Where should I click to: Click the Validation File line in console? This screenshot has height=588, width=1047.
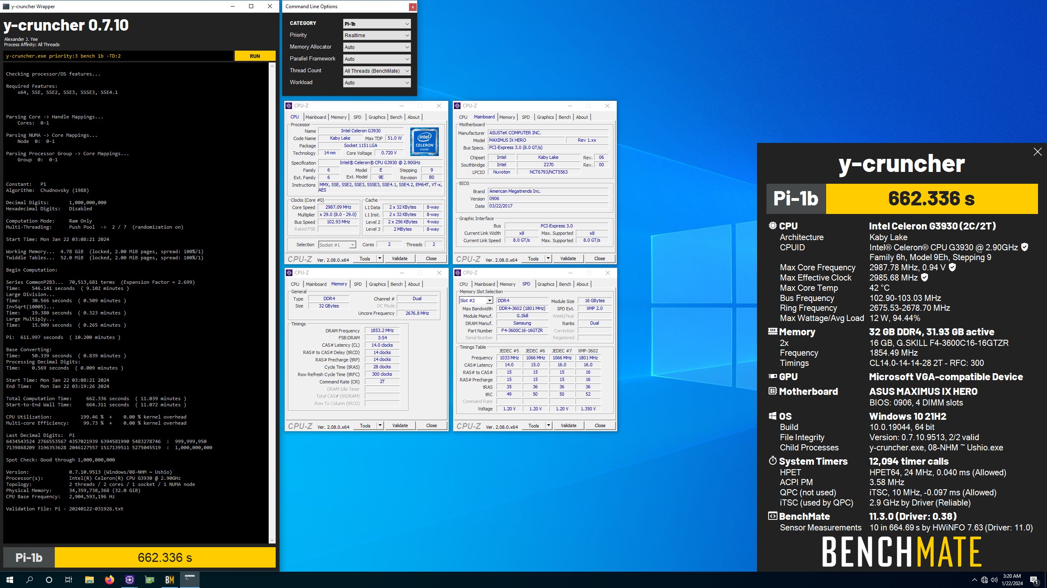(65, 509)
